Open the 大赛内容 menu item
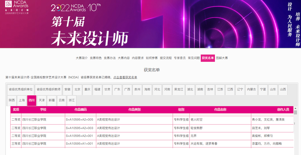This screenshot has width=301, height=155. pos(124,58)
